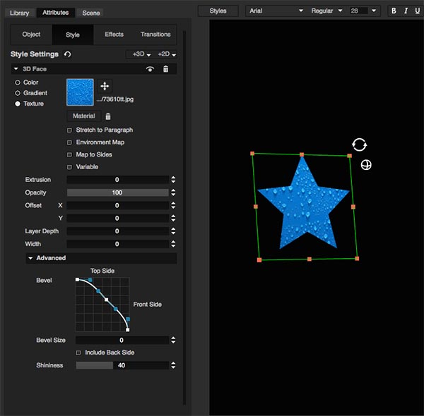Open the Library tab

click(19, 13)
